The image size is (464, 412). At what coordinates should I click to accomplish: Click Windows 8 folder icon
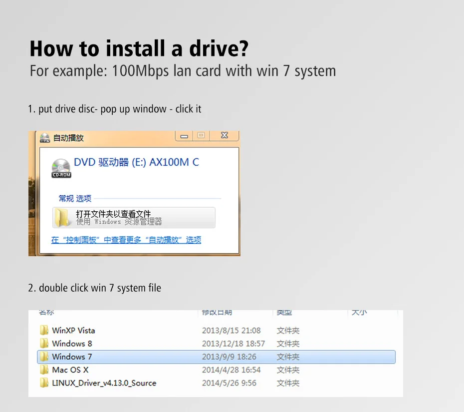click(x=44, y=343)
